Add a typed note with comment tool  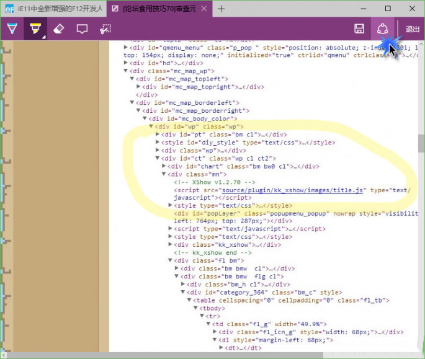click(82, 29)
